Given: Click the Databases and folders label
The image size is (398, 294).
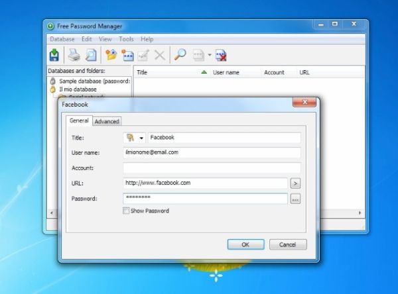Looking at the screenshot, I should [77, 71].
